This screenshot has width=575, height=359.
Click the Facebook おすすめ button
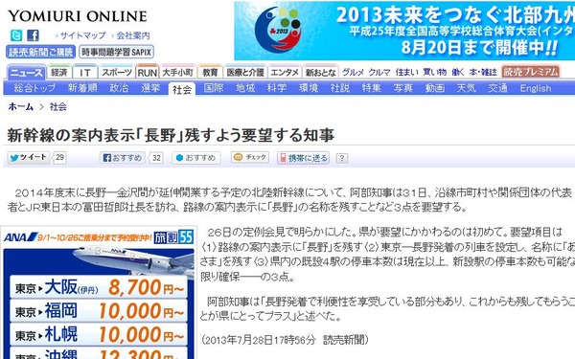pos(123,158)
